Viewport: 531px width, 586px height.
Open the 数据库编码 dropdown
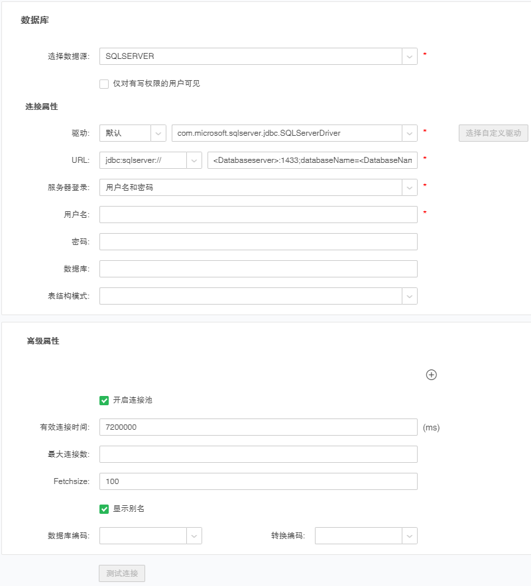click(x=150, y=536)
